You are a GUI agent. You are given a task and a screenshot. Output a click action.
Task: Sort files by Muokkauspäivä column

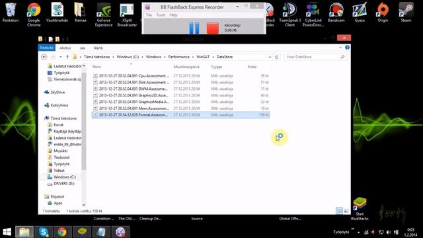coord(186,67)
